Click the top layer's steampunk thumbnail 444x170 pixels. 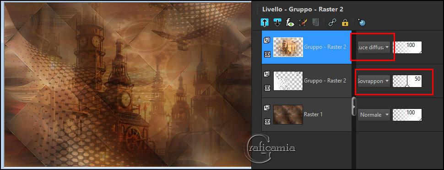[x=288, y=47]
